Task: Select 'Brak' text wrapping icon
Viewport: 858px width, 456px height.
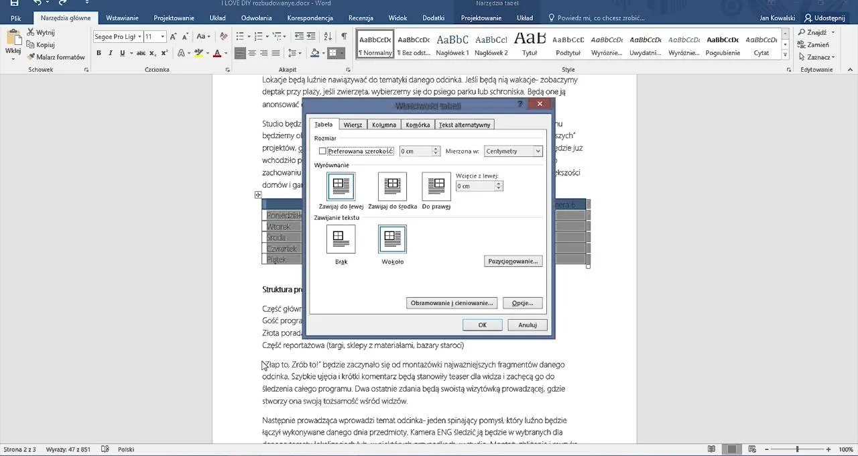Action: coord(341,239)
